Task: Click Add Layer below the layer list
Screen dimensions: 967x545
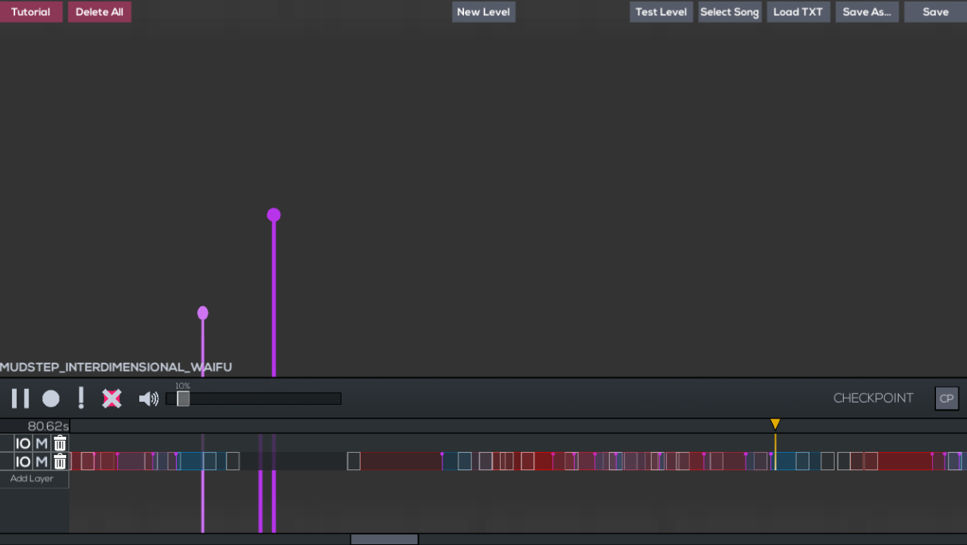Action: 32,479
